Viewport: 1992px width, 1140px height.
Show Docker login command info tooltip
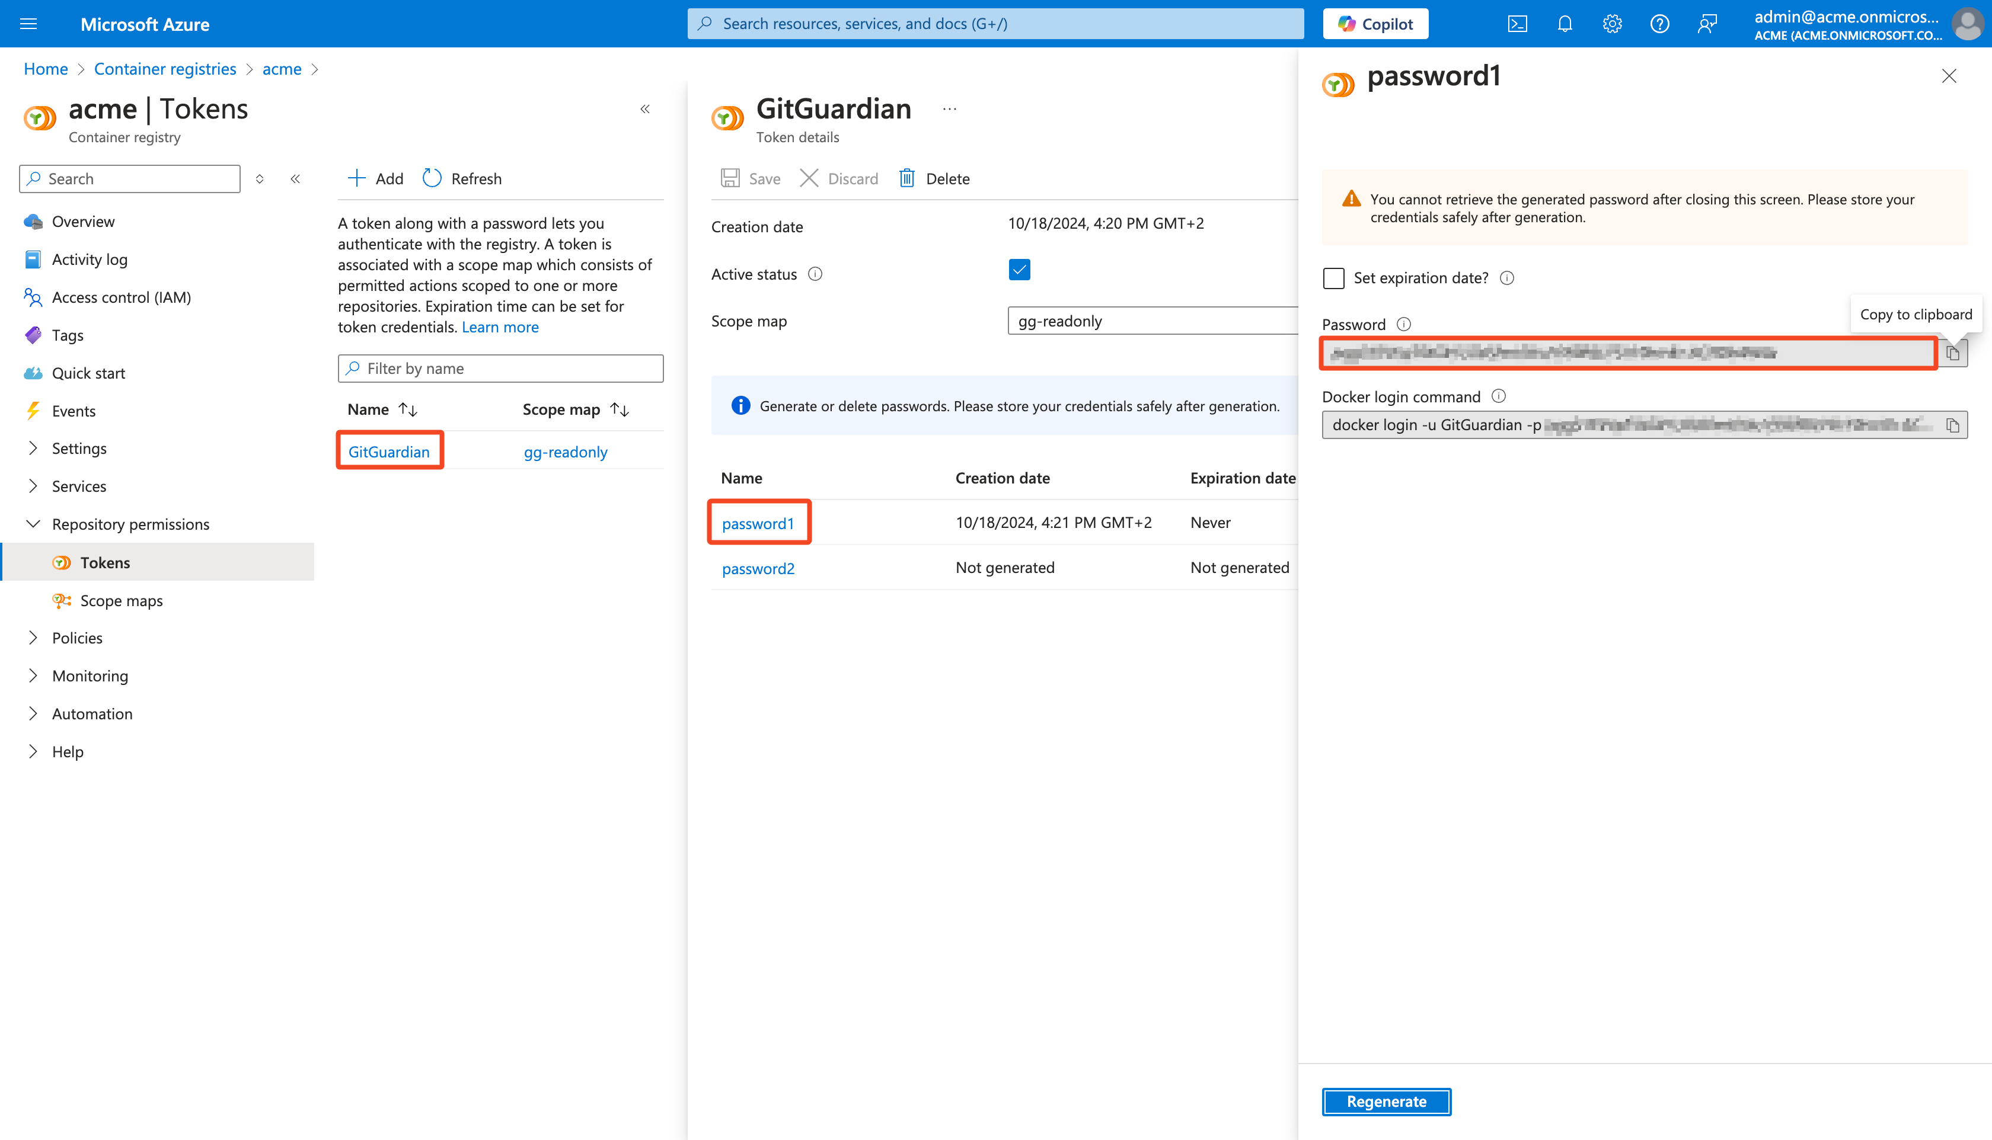(1499, 396)
